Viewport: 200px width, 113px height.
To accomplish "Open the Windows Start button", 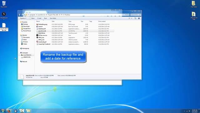I will pyautogui.click(x=3, y=111).
